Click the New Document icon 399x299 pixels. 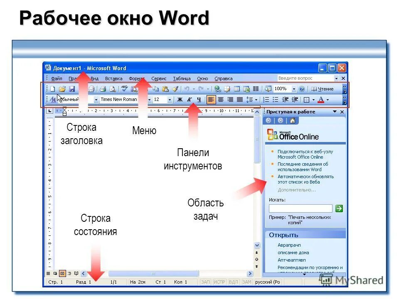tap(53, 89)
